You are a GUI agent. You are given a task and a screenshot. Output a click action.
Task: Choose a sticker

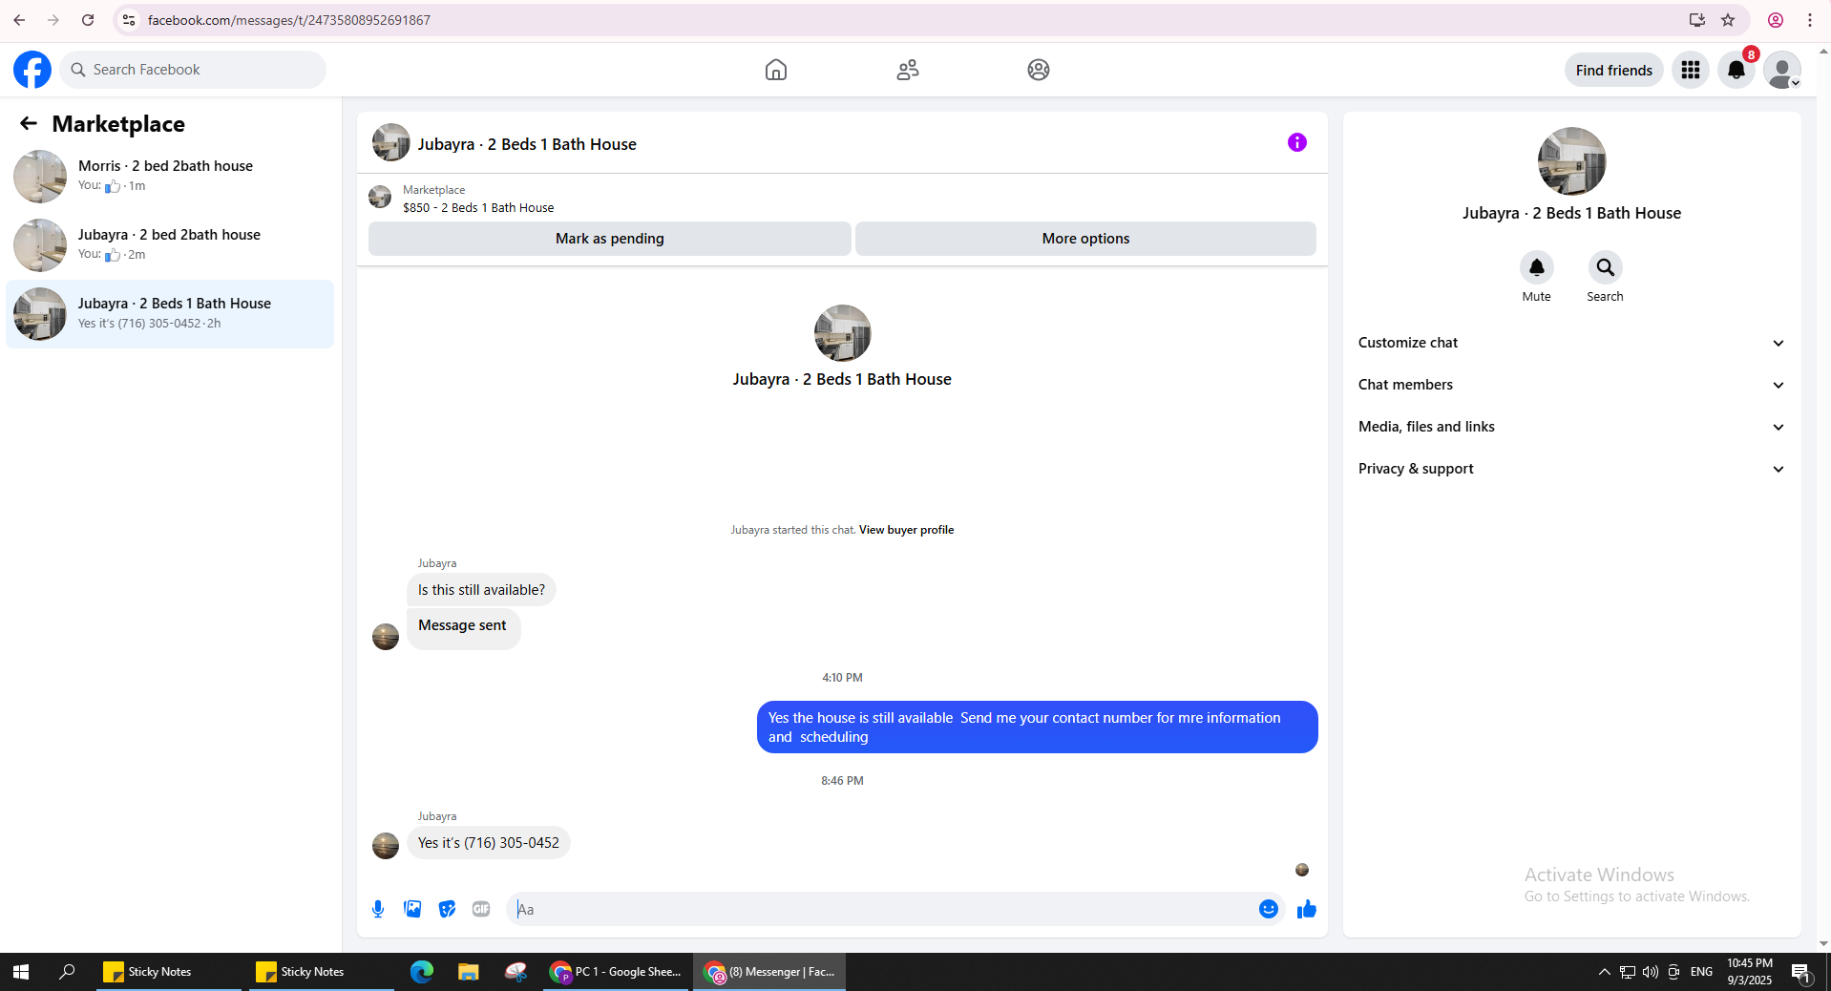point(447,909)
